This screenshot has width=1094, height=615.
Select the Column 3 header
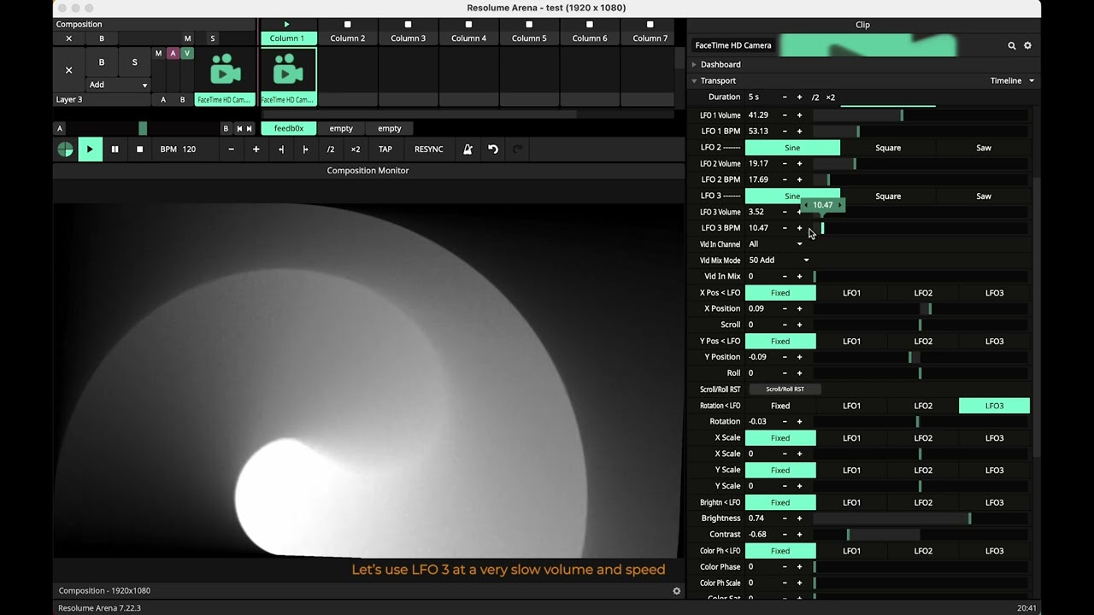coord(408,38)
